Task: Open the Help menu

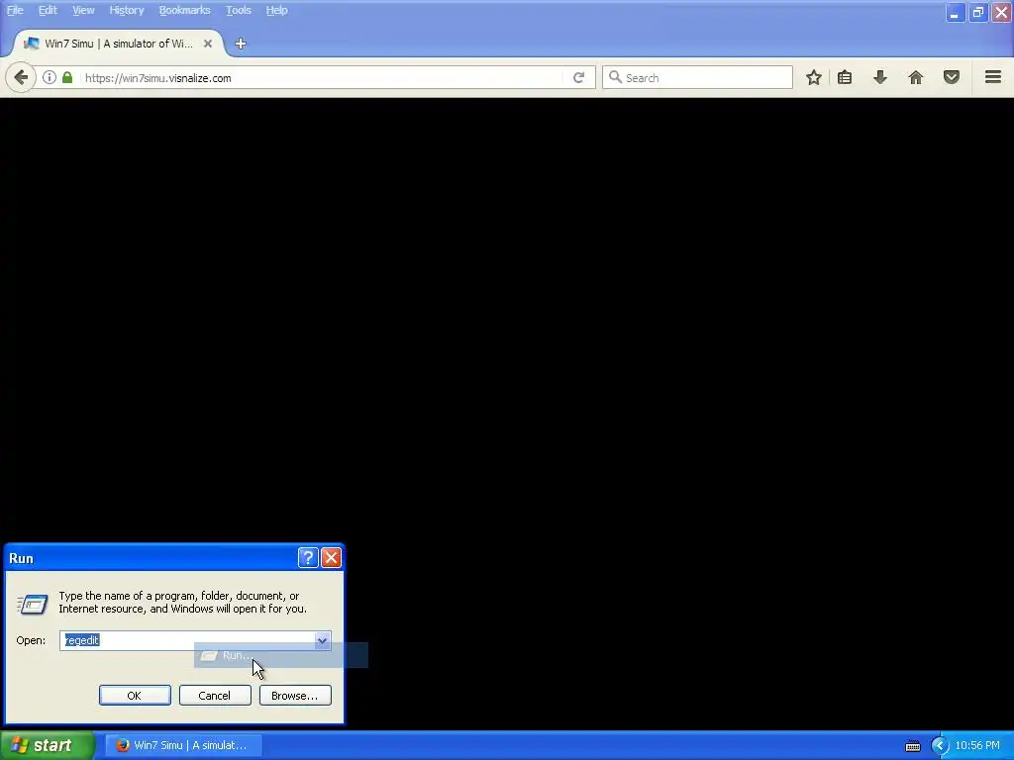Action: [x=277, y=10]
